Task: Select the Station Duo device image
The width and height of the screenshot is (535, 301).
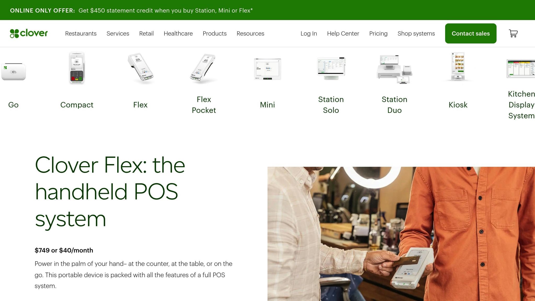Action: (x=394, y=69)
